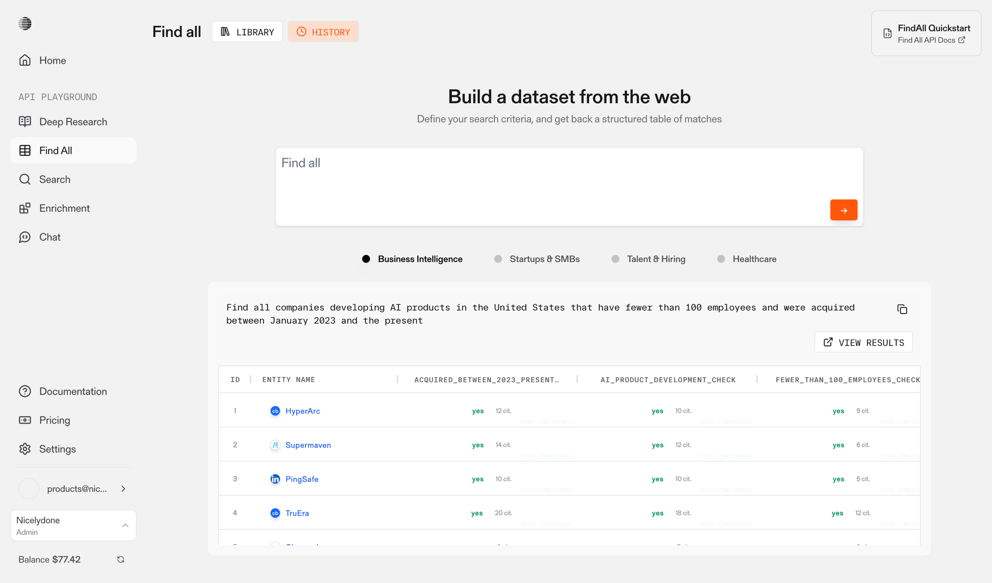
Task: Open Find All API Docs link
Action: click(x=932, y=40)
